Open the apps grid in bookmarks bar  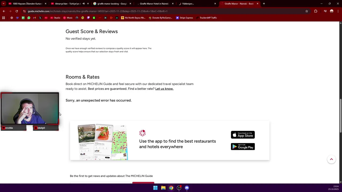(x=3, y=18)
